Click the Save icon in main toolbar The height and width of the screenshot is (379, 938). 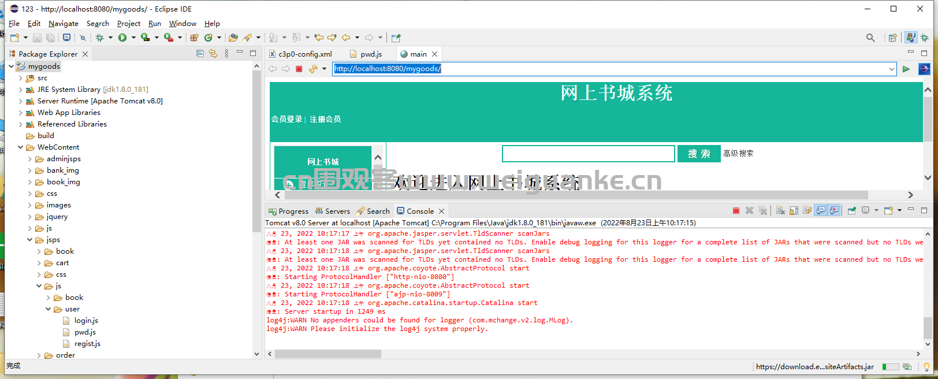pos(37,38)
